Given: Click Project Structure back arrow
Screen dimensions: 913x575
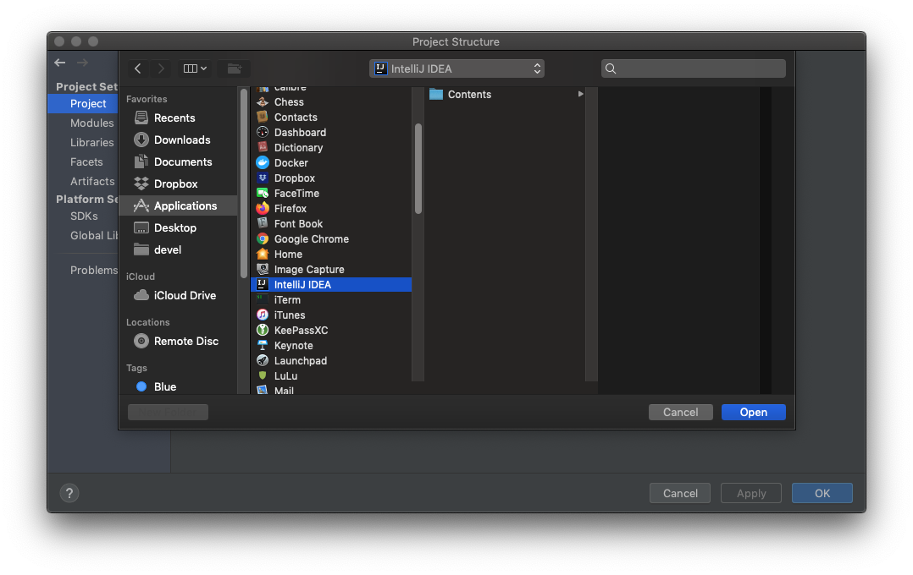Looking at the screenshot, I should (x=60, y=63).
